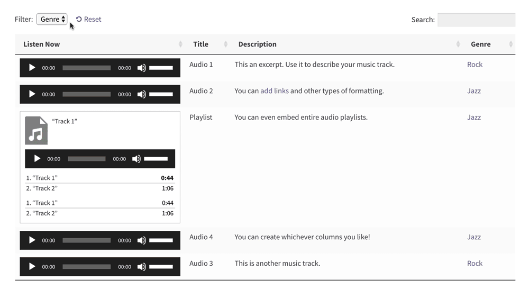This screenshot has width=529, height=298.
Task: Mute the Audio 1 player
Action: [141, 68]
